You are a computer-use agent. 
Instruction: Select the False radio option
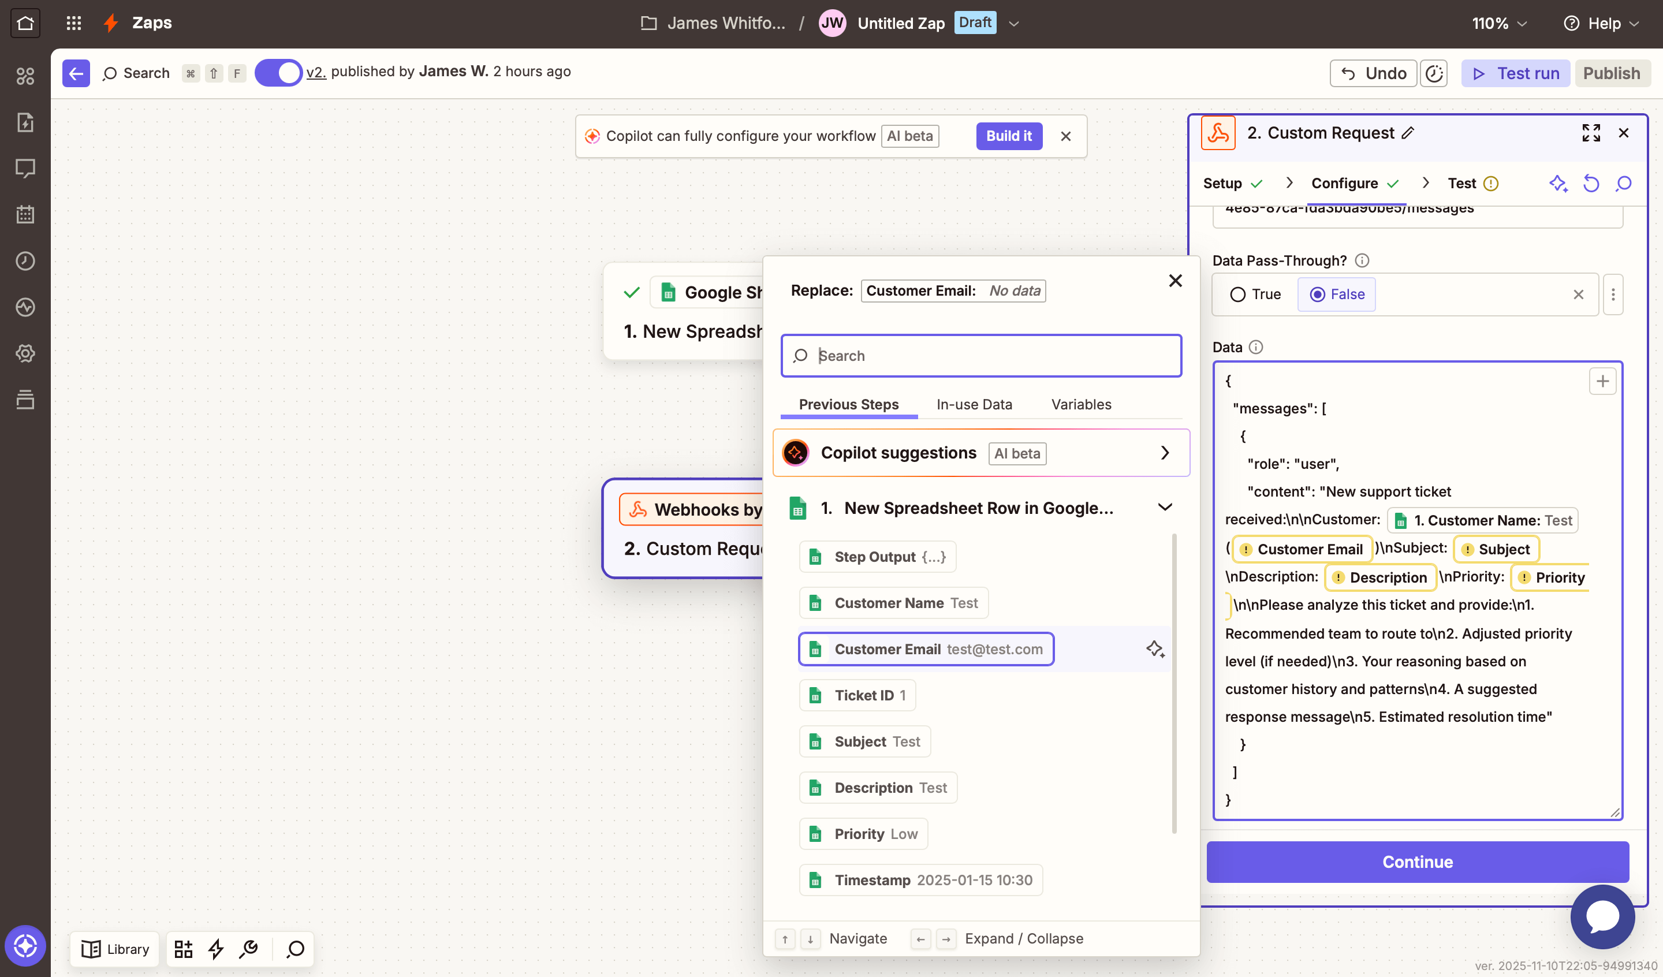1317,294
